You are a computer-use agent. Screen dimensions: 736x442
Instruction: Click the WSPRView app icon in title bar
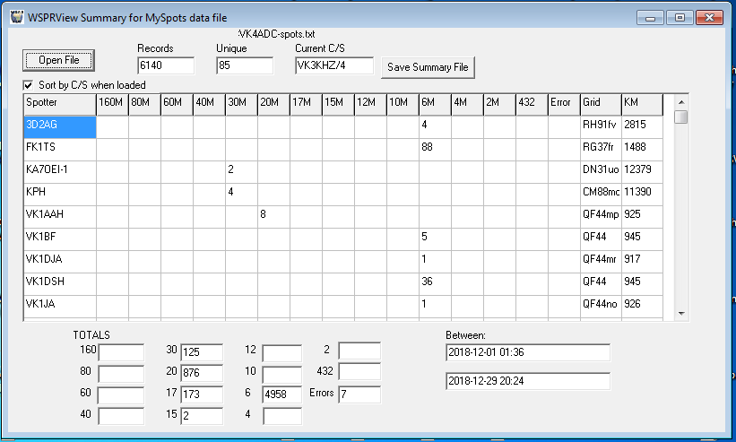click(15, 17)
